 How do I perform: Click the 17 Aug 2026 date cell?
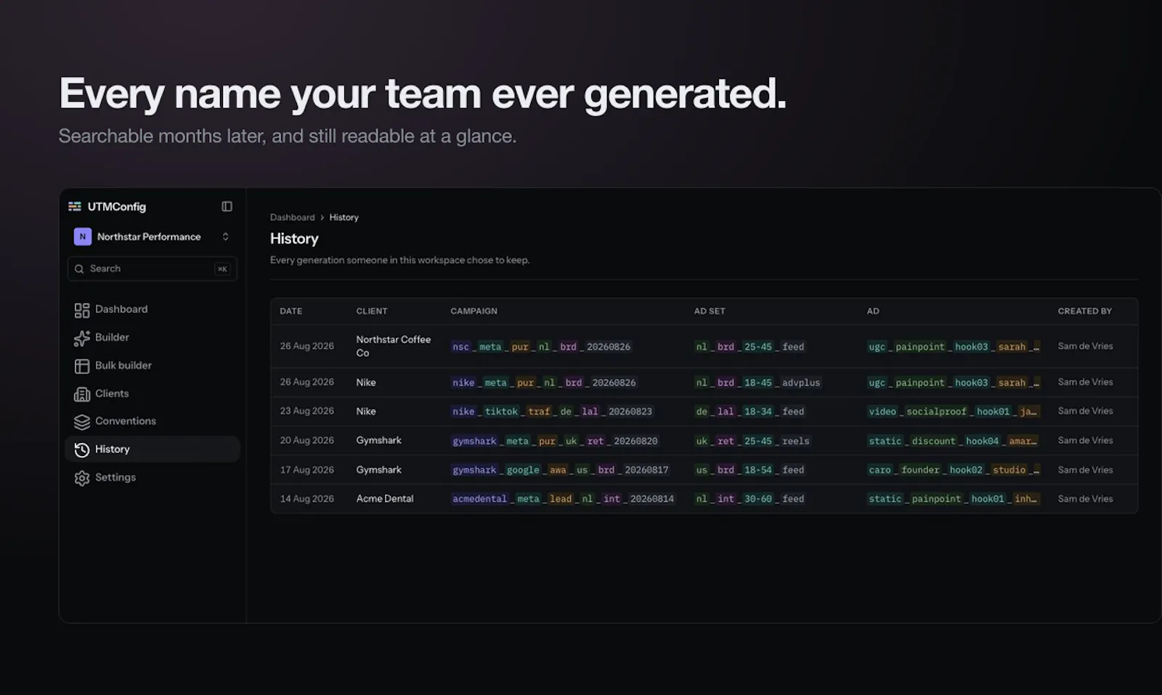click(x=306, y=470)
